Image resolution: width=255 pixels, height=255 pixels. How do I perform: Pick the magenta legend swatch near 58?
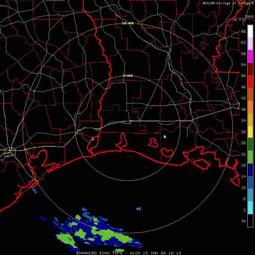pyautogui.click(x=250, y=56)
